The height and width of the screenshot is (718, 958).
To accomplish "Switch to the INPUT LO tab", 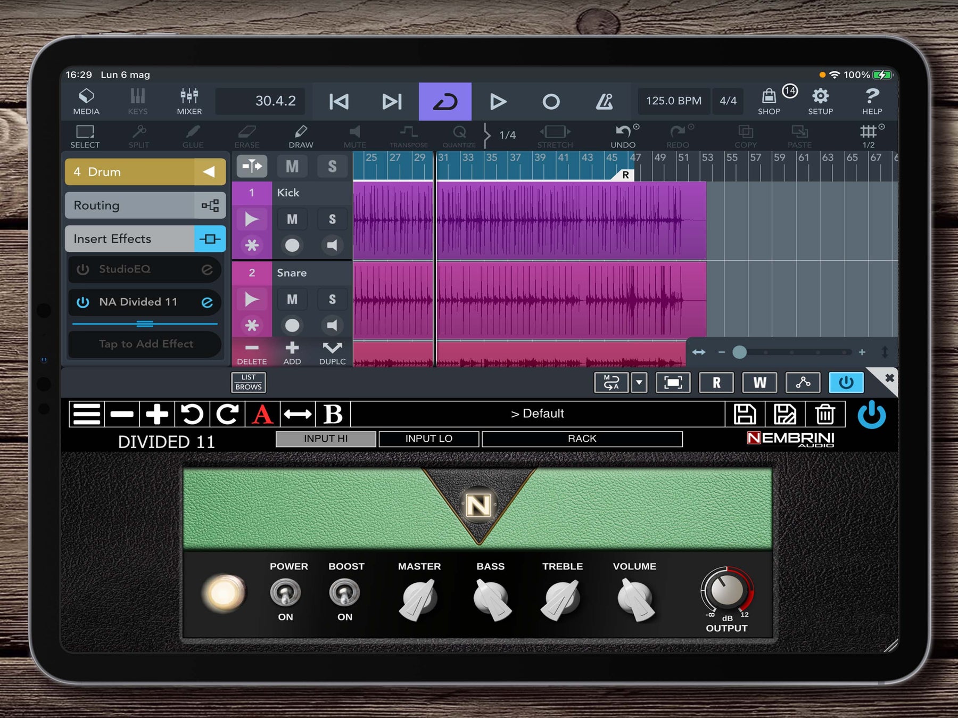I will pyautogui.click(x=428, y=439).
